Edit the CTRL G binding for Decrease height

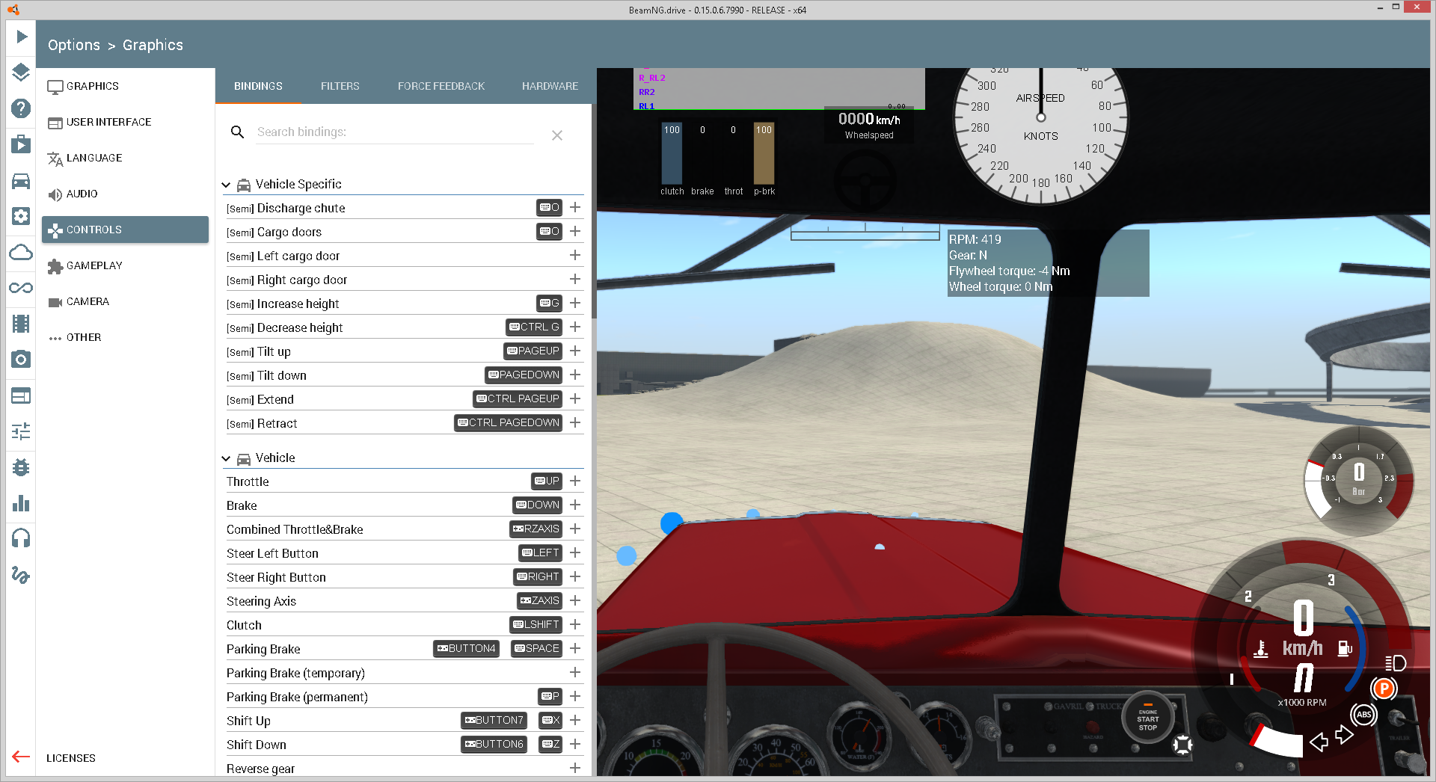point(534,327)
